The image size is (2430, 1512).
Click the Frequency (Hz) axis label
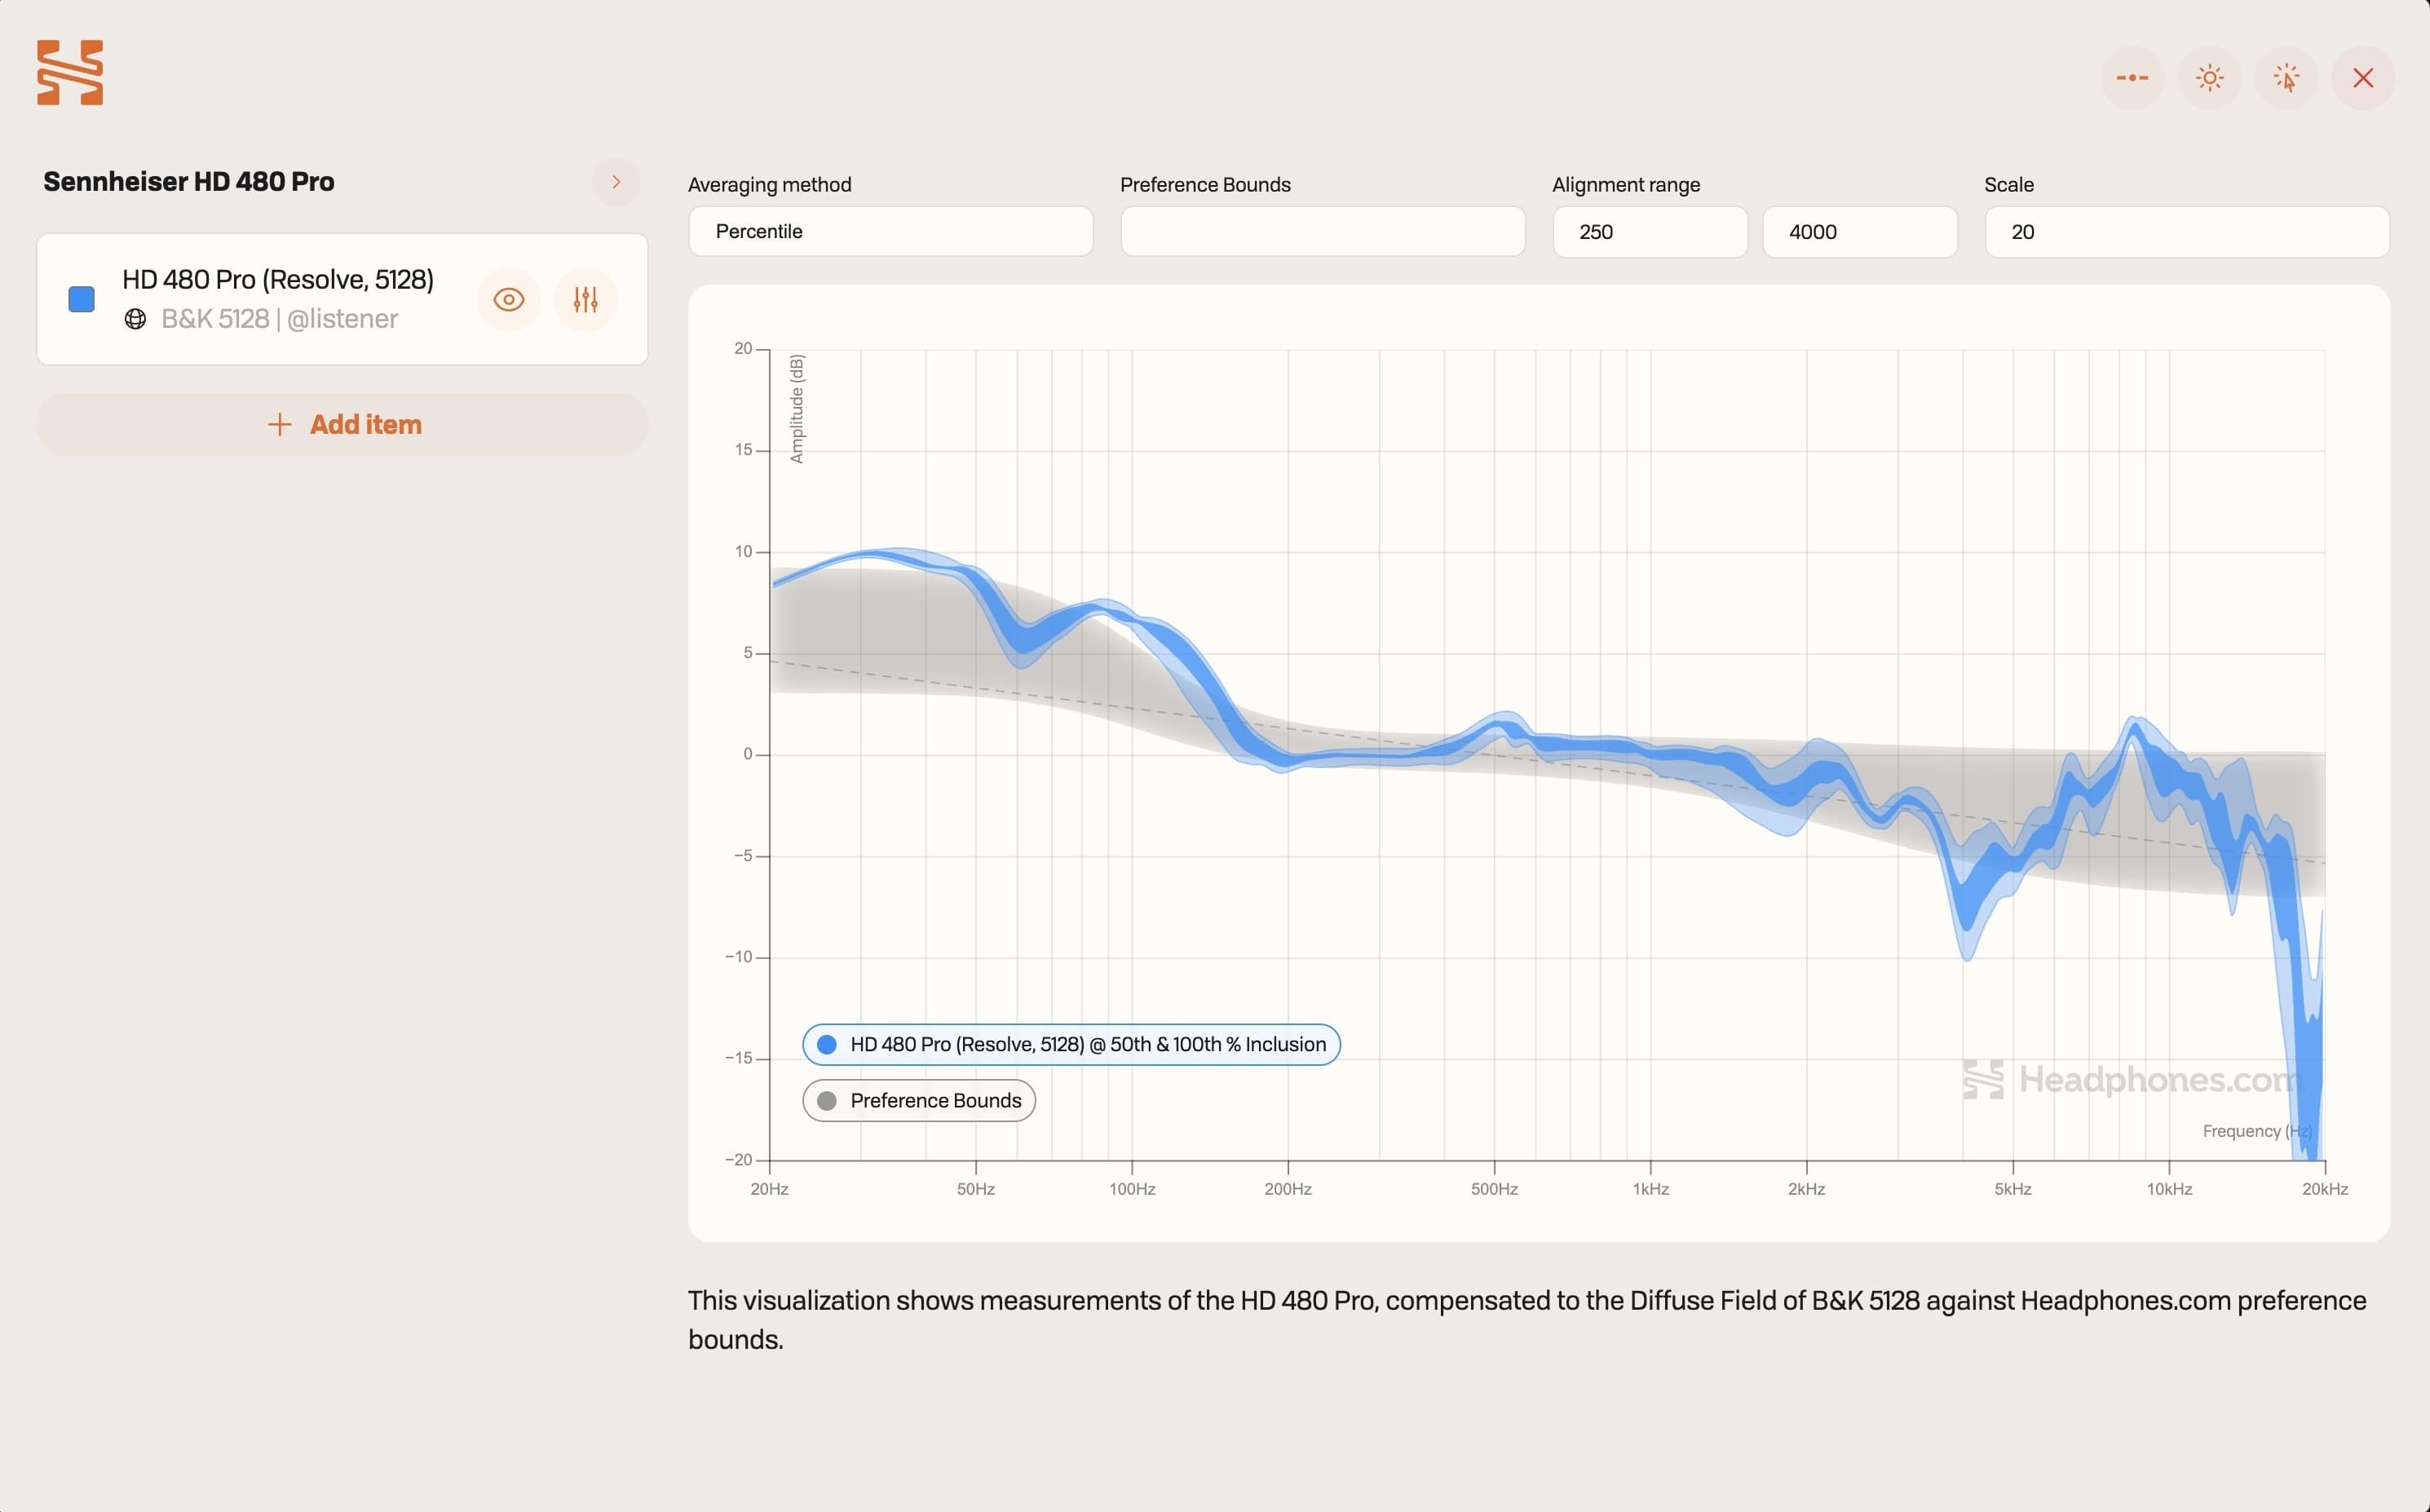[x=2257, y=1131]
